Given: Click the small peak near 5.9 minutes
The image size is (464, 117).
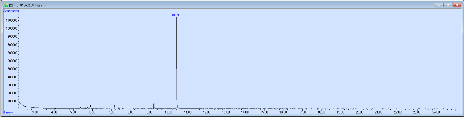Looking at the screenshot, I should coord(91,107).
